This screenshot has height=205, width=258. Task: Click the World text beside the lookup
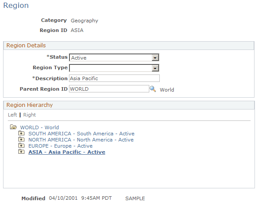click(167, 90)
